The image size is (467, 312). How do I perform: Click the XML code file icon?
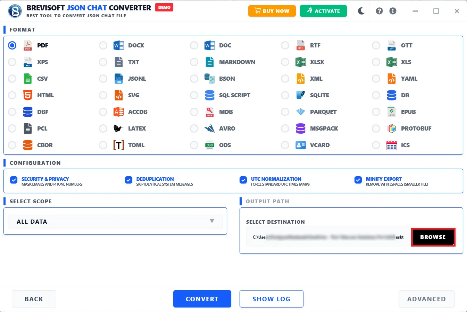301,79
